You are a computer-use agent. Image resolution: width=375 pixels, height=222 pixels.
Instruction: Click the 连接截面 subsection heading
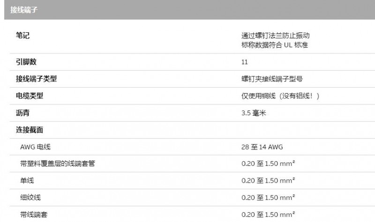[30, 130]
